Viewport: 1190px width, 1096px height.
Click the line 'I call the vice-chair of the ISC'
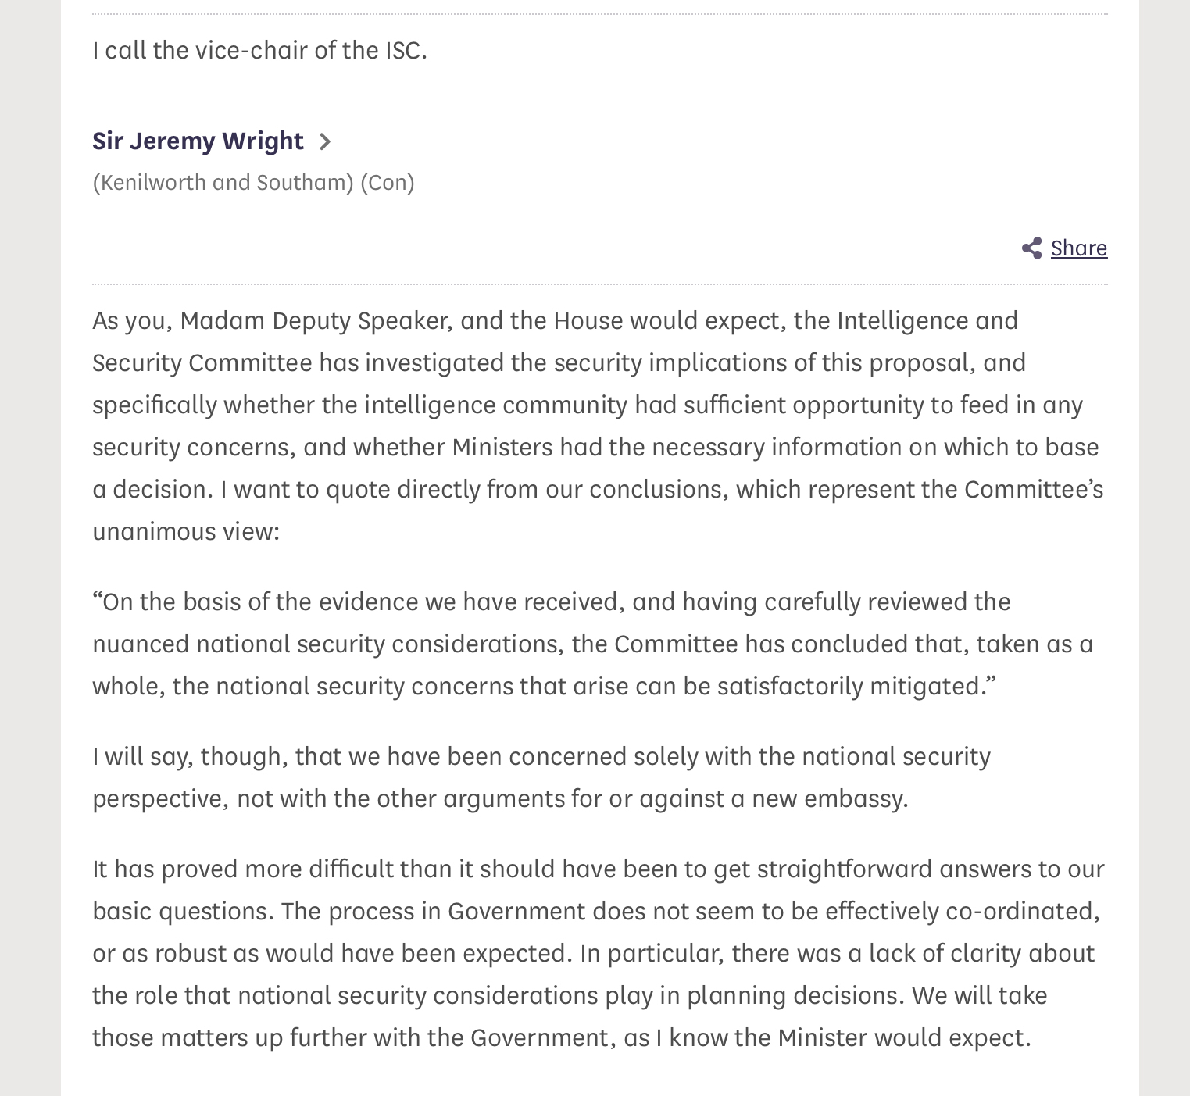(259, 50)
